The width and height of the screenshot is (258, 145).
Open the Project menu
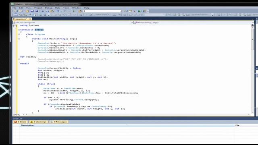point(38,8)
